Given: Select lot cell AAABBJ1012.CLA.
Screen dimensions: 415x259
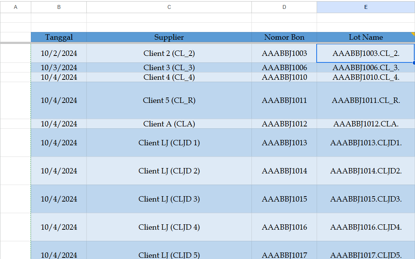Looking at the screenshot, I should point(366,124).
